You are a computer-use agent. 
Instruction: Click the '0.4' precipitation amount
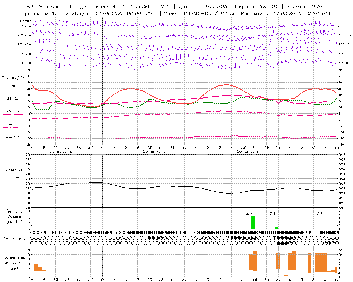pyautogui.click(x=272, y=213)
